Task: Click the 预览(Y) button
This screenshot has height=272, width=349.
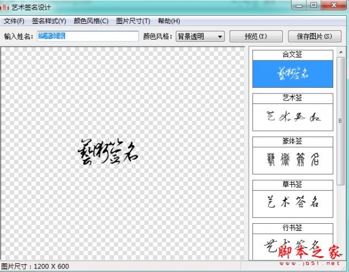Action: (x=255, y=37)
